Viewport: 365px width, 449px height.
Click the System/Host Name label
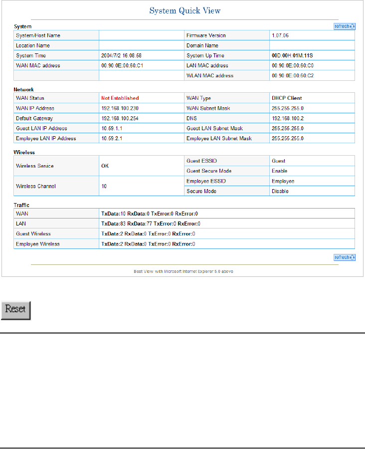[38, 35]
